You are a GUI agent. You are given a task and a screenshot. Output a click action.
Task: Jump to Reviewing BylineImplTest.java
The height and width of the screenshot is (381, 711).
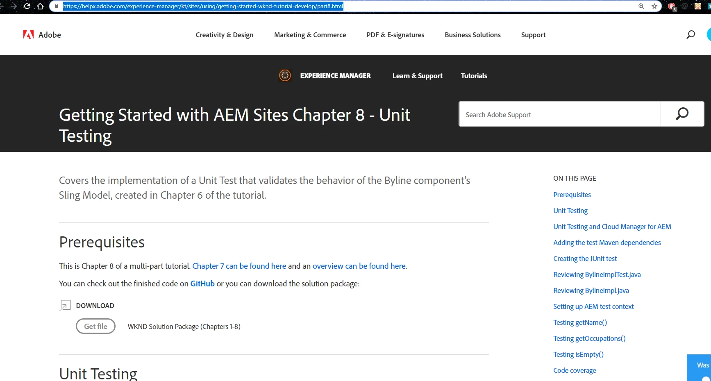point(597,274)
